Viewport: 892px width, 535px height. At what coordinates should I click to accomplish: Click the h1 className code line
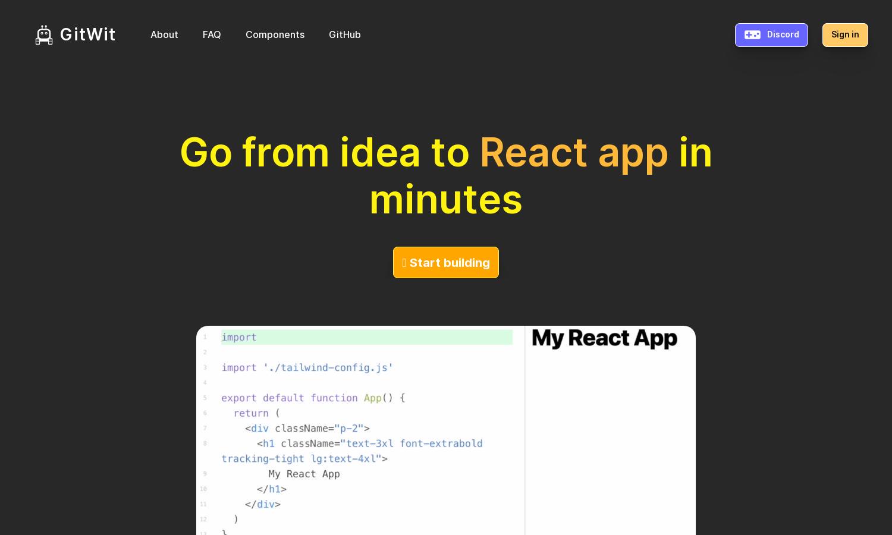pos(370,443)
